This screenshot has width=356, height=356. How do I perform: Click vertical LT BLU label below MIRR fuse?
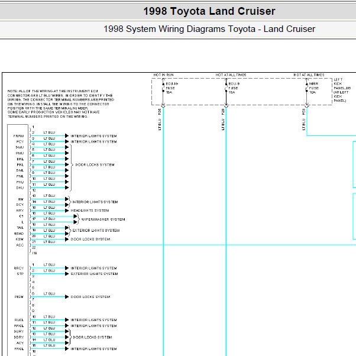click(303, 124)
